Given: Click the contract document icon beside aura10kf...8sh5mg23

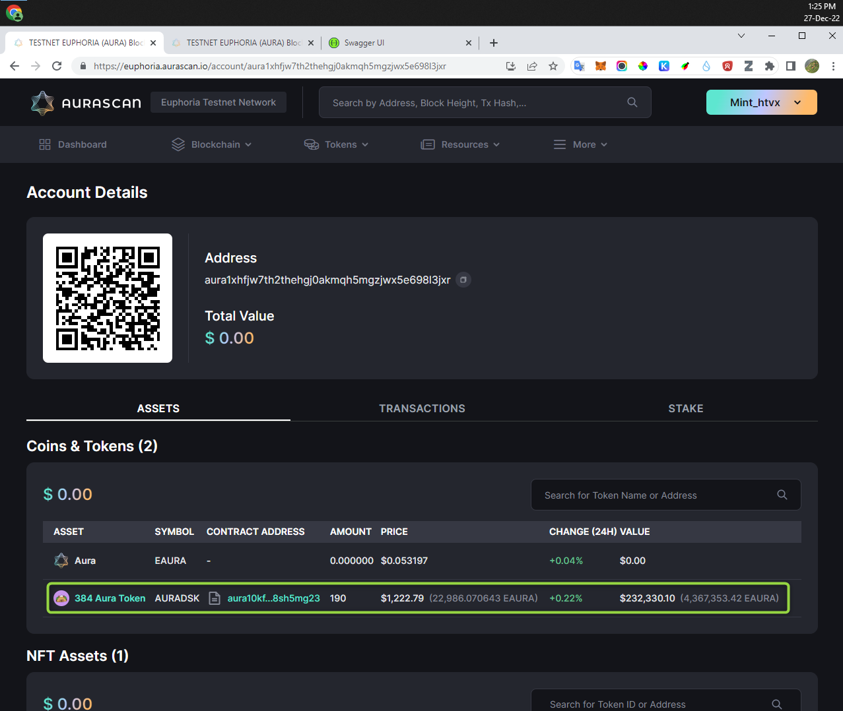Looking at the screenshot, I should pyautogui.click(x=214, y=598).
